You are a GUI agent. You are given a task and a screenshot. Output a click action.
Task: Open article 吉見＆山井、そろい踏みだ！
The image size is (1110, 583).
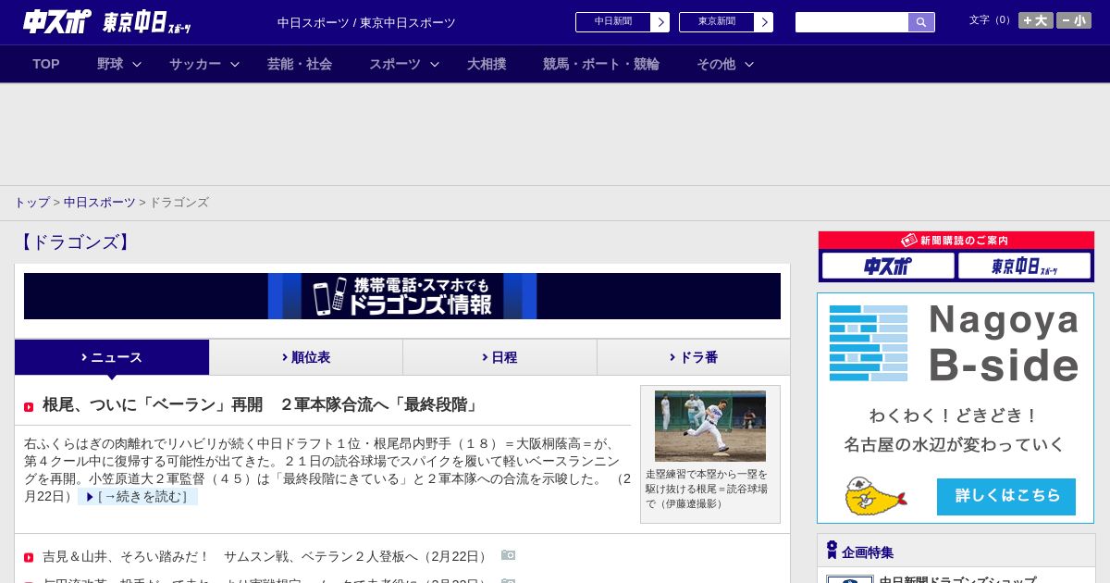pos(266,556)
